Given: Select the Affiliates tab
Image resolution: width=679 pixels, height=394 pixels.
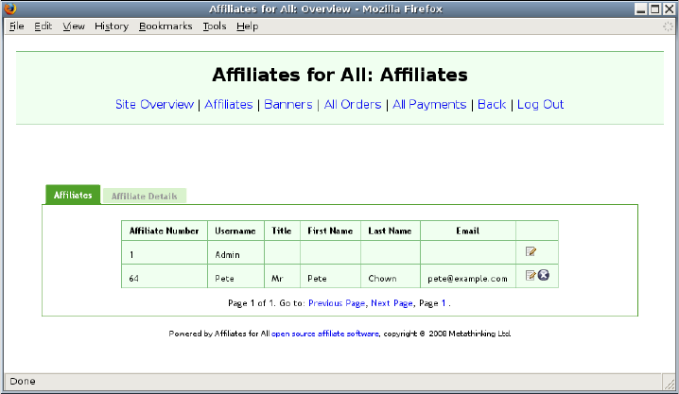Looking at the screenshot, I should pyautogui.click(x=73, y=195).
